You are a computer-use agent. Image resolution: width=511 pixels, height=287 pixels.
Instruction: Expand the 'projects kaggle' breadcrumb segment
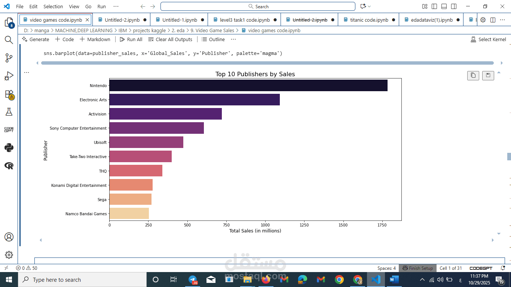click(149, 30)
